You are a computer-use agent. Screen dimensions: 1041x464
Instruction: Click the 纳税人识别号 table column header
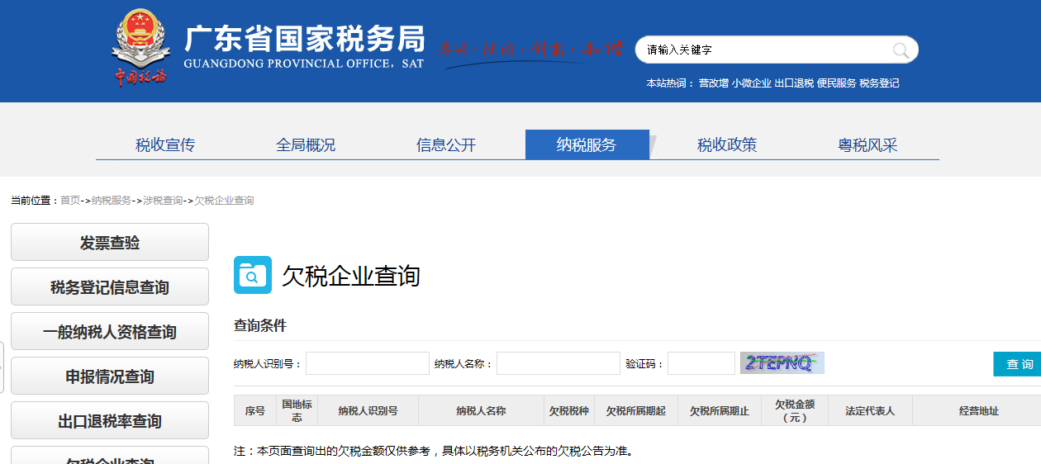[368, 410]
